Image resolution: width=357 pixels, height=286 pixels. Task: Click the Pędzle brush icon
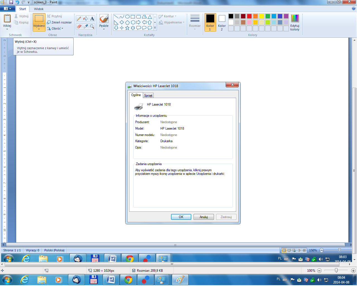click(x=104, y=19)
